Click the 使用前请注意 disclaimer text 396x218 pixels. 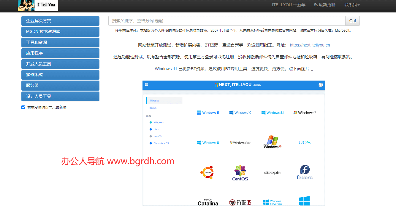233,30
